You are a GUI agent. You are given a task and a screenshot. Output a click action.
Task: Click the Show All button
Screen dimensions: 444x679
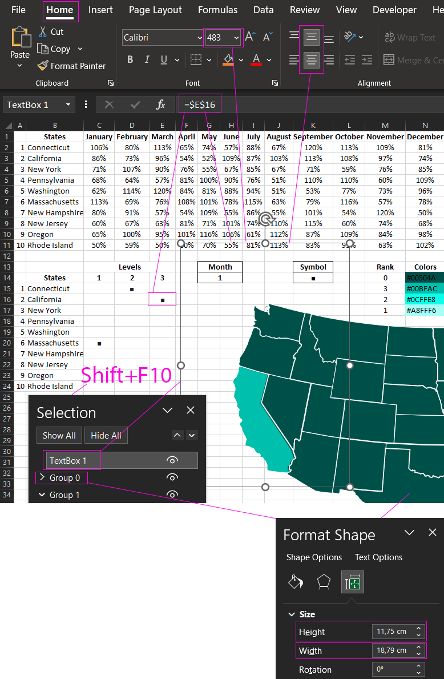point(59,435)
